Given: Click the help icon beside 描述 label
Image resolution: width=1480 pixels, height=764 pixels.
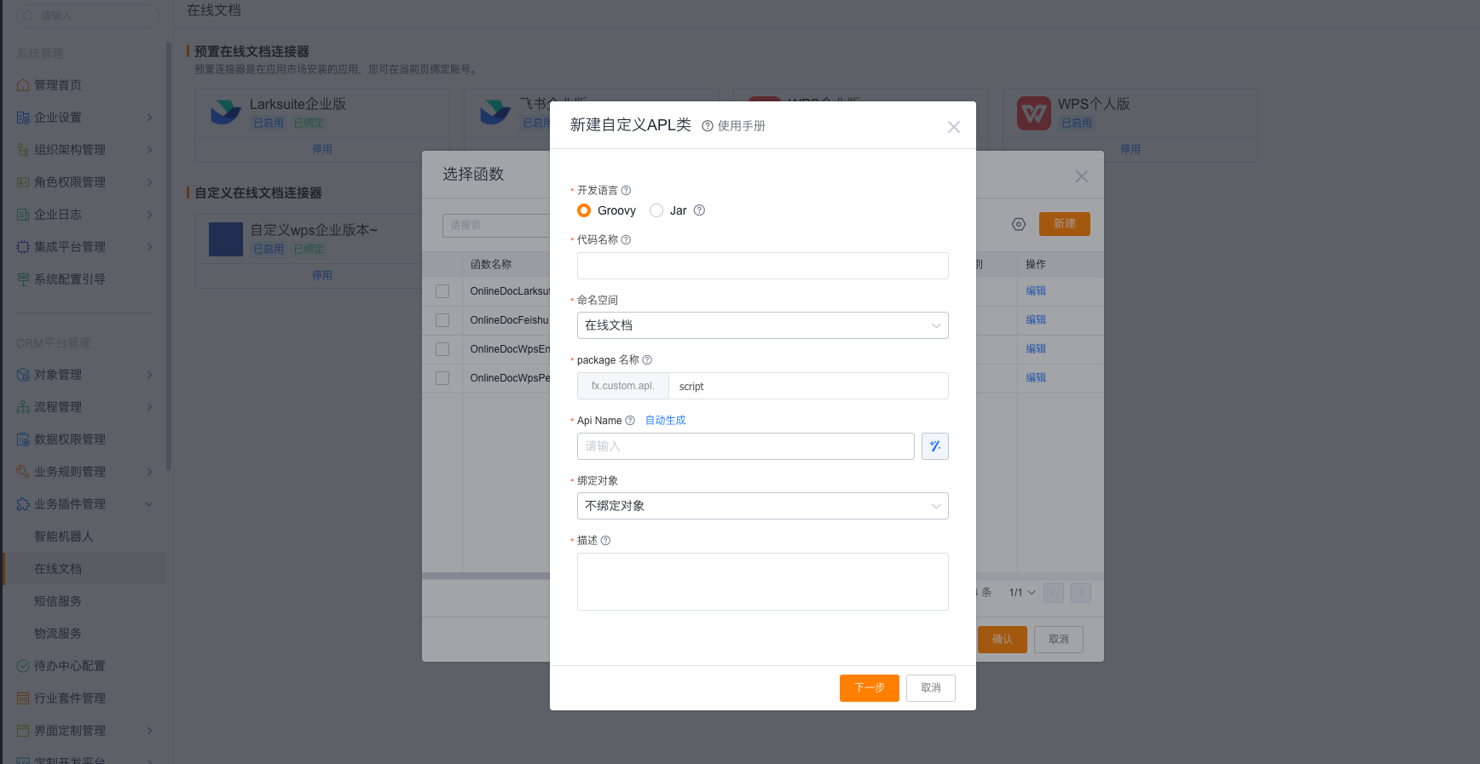Looking at the screenshot, I should point(605,541).
